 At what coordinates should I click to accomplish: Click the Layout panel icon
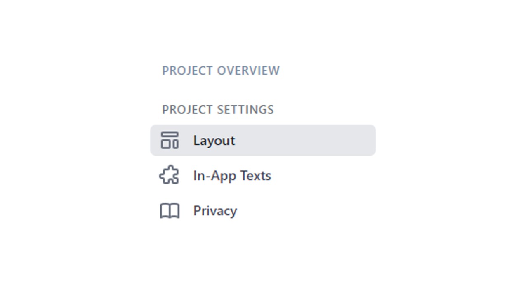(170, 140)
